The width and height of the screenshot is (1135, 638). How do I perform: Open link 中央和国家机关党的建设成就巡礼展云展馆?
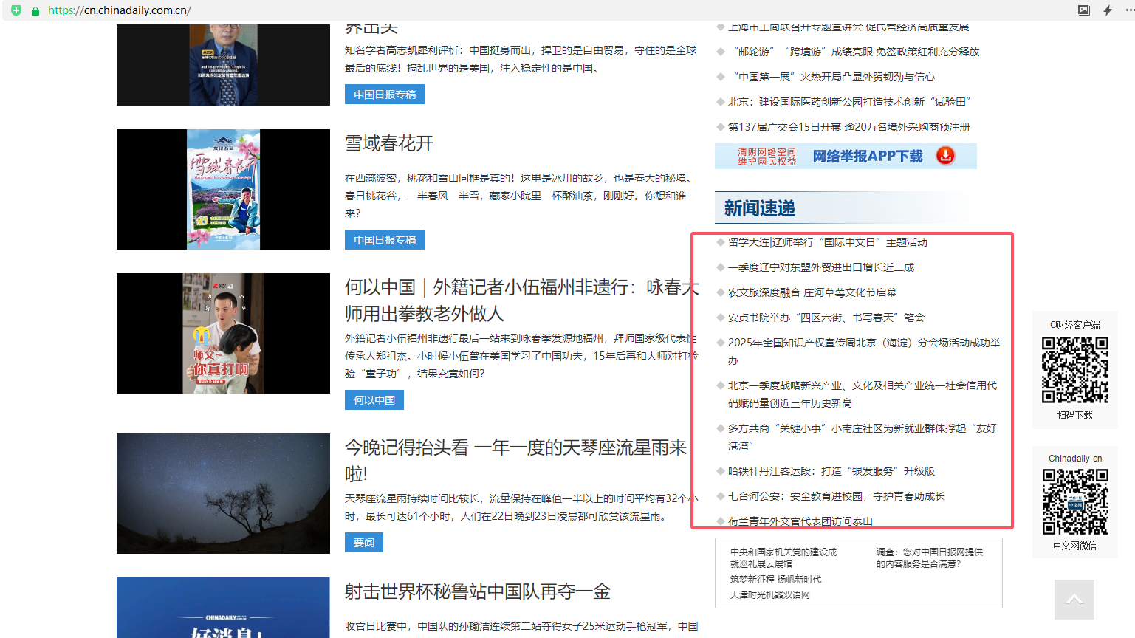point(783,558)
